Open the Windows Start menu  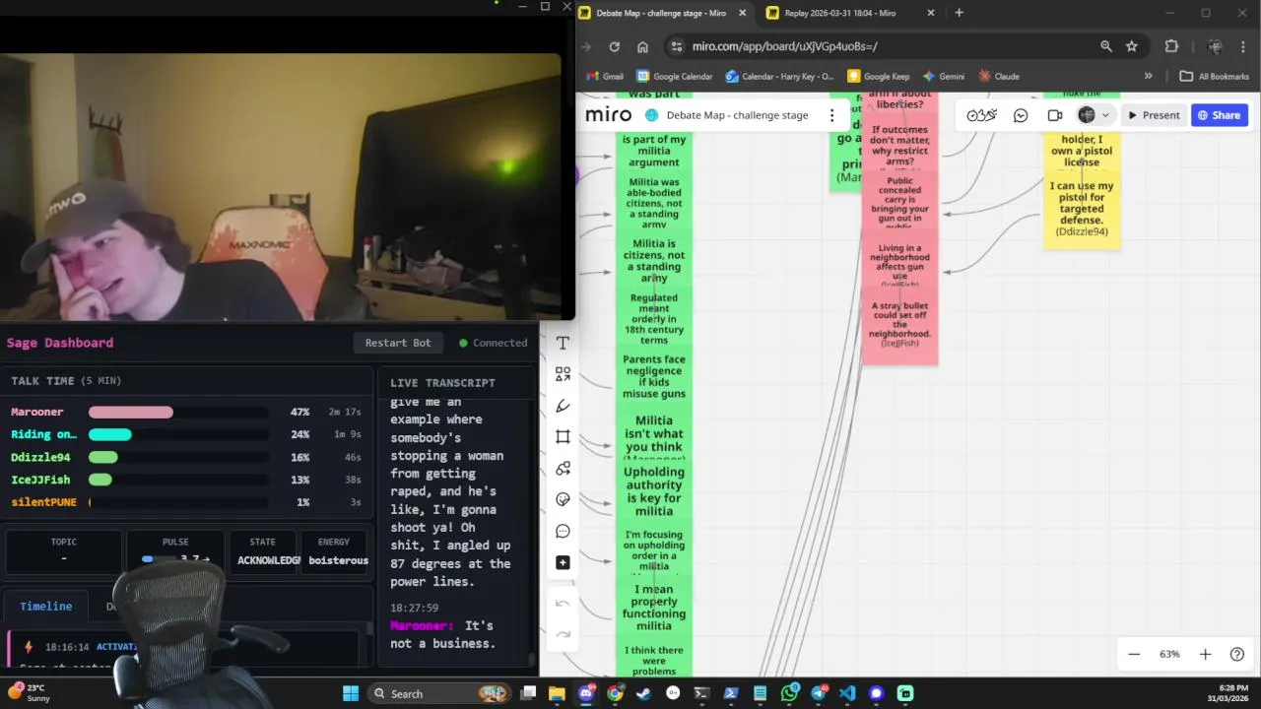click(x=351, y=693)
